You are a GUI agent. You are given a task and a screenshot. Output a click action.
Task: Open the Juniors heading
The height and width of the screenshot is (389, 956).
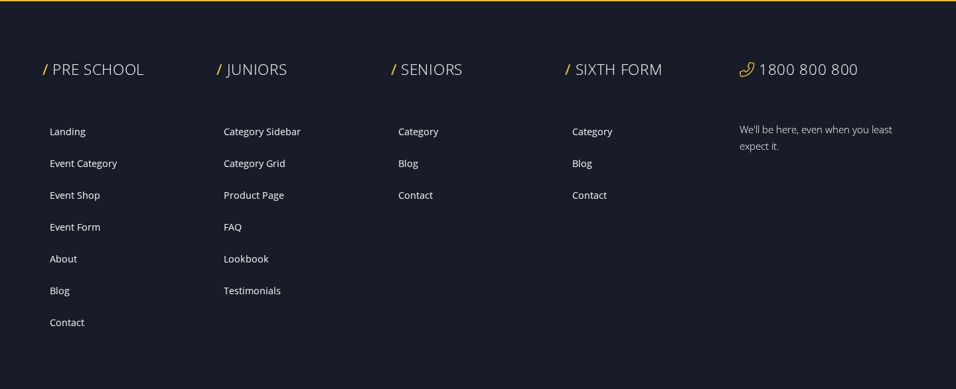click(257, 70)
